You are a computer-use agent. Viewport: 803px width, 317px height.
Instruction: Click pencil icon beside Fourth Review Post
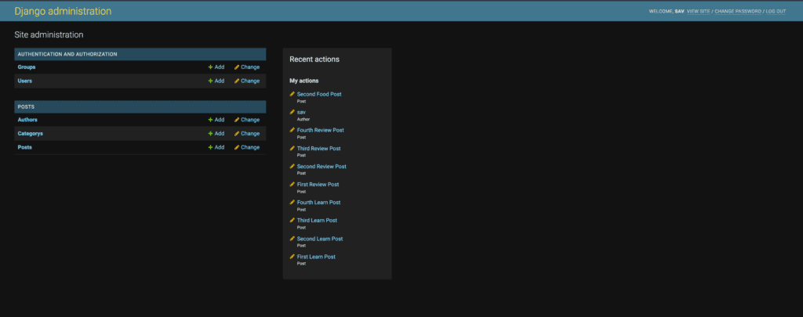[x=292, y=130]
